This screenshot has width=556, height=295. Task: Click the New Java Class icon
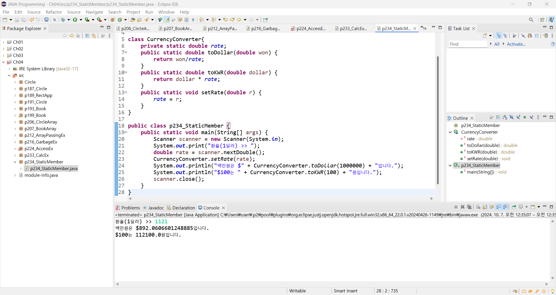point(120,20)
